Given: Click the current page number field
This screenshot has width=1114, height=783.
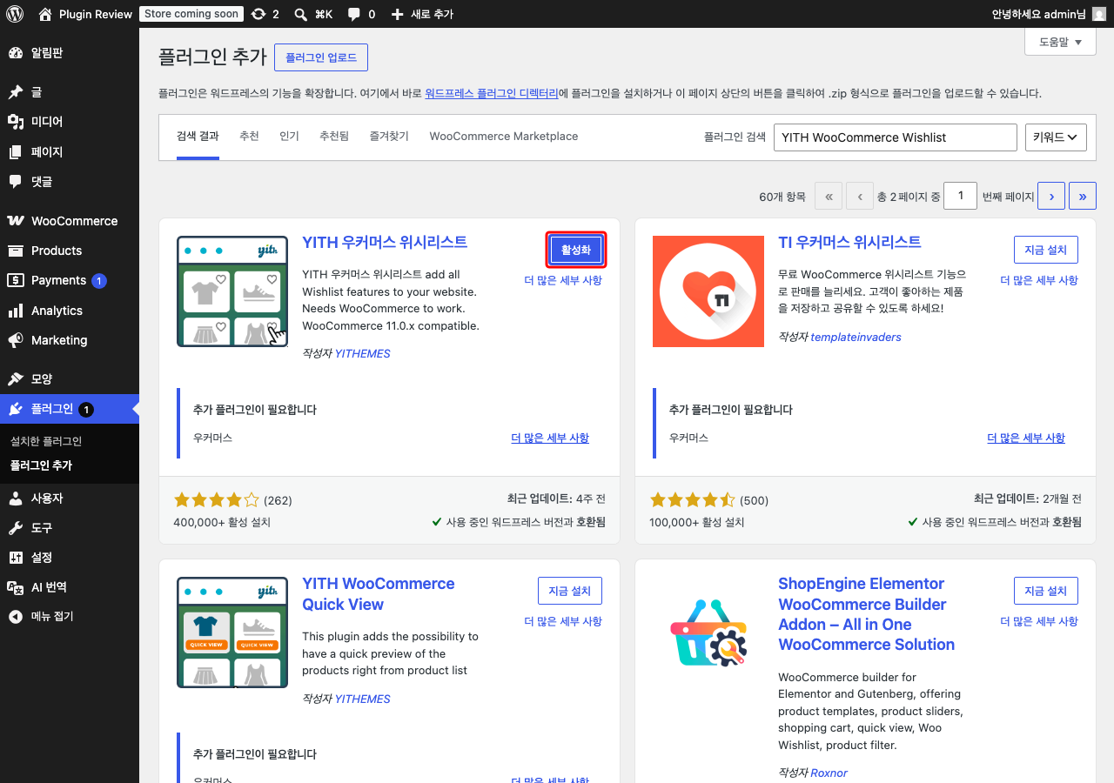Looking at the screenshot, I should pos(961,197).
